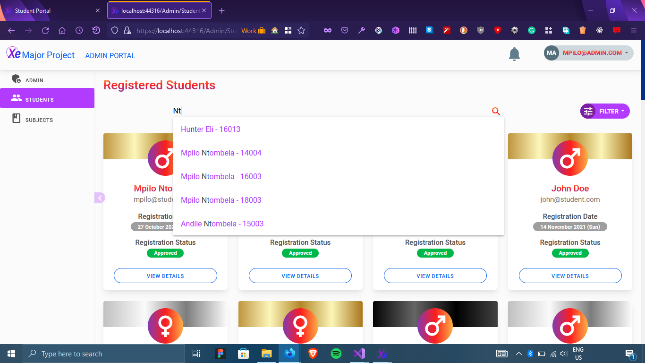The width and height of the screenshot is (645, 363).
Task: Click the student search input field
Action: click(331, 111)
